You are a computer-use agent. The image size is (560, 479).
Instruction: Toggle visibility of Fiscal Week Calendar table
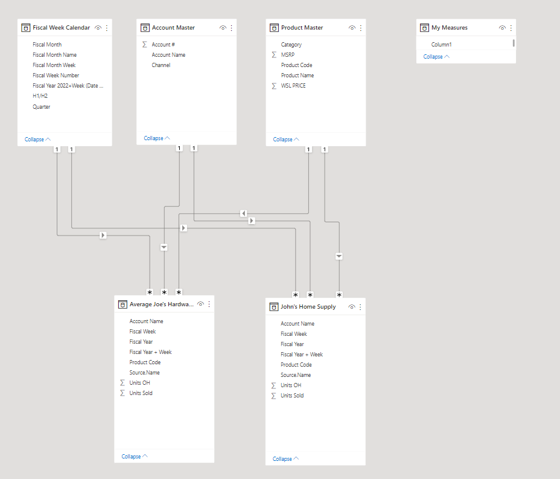pos(98,28)
